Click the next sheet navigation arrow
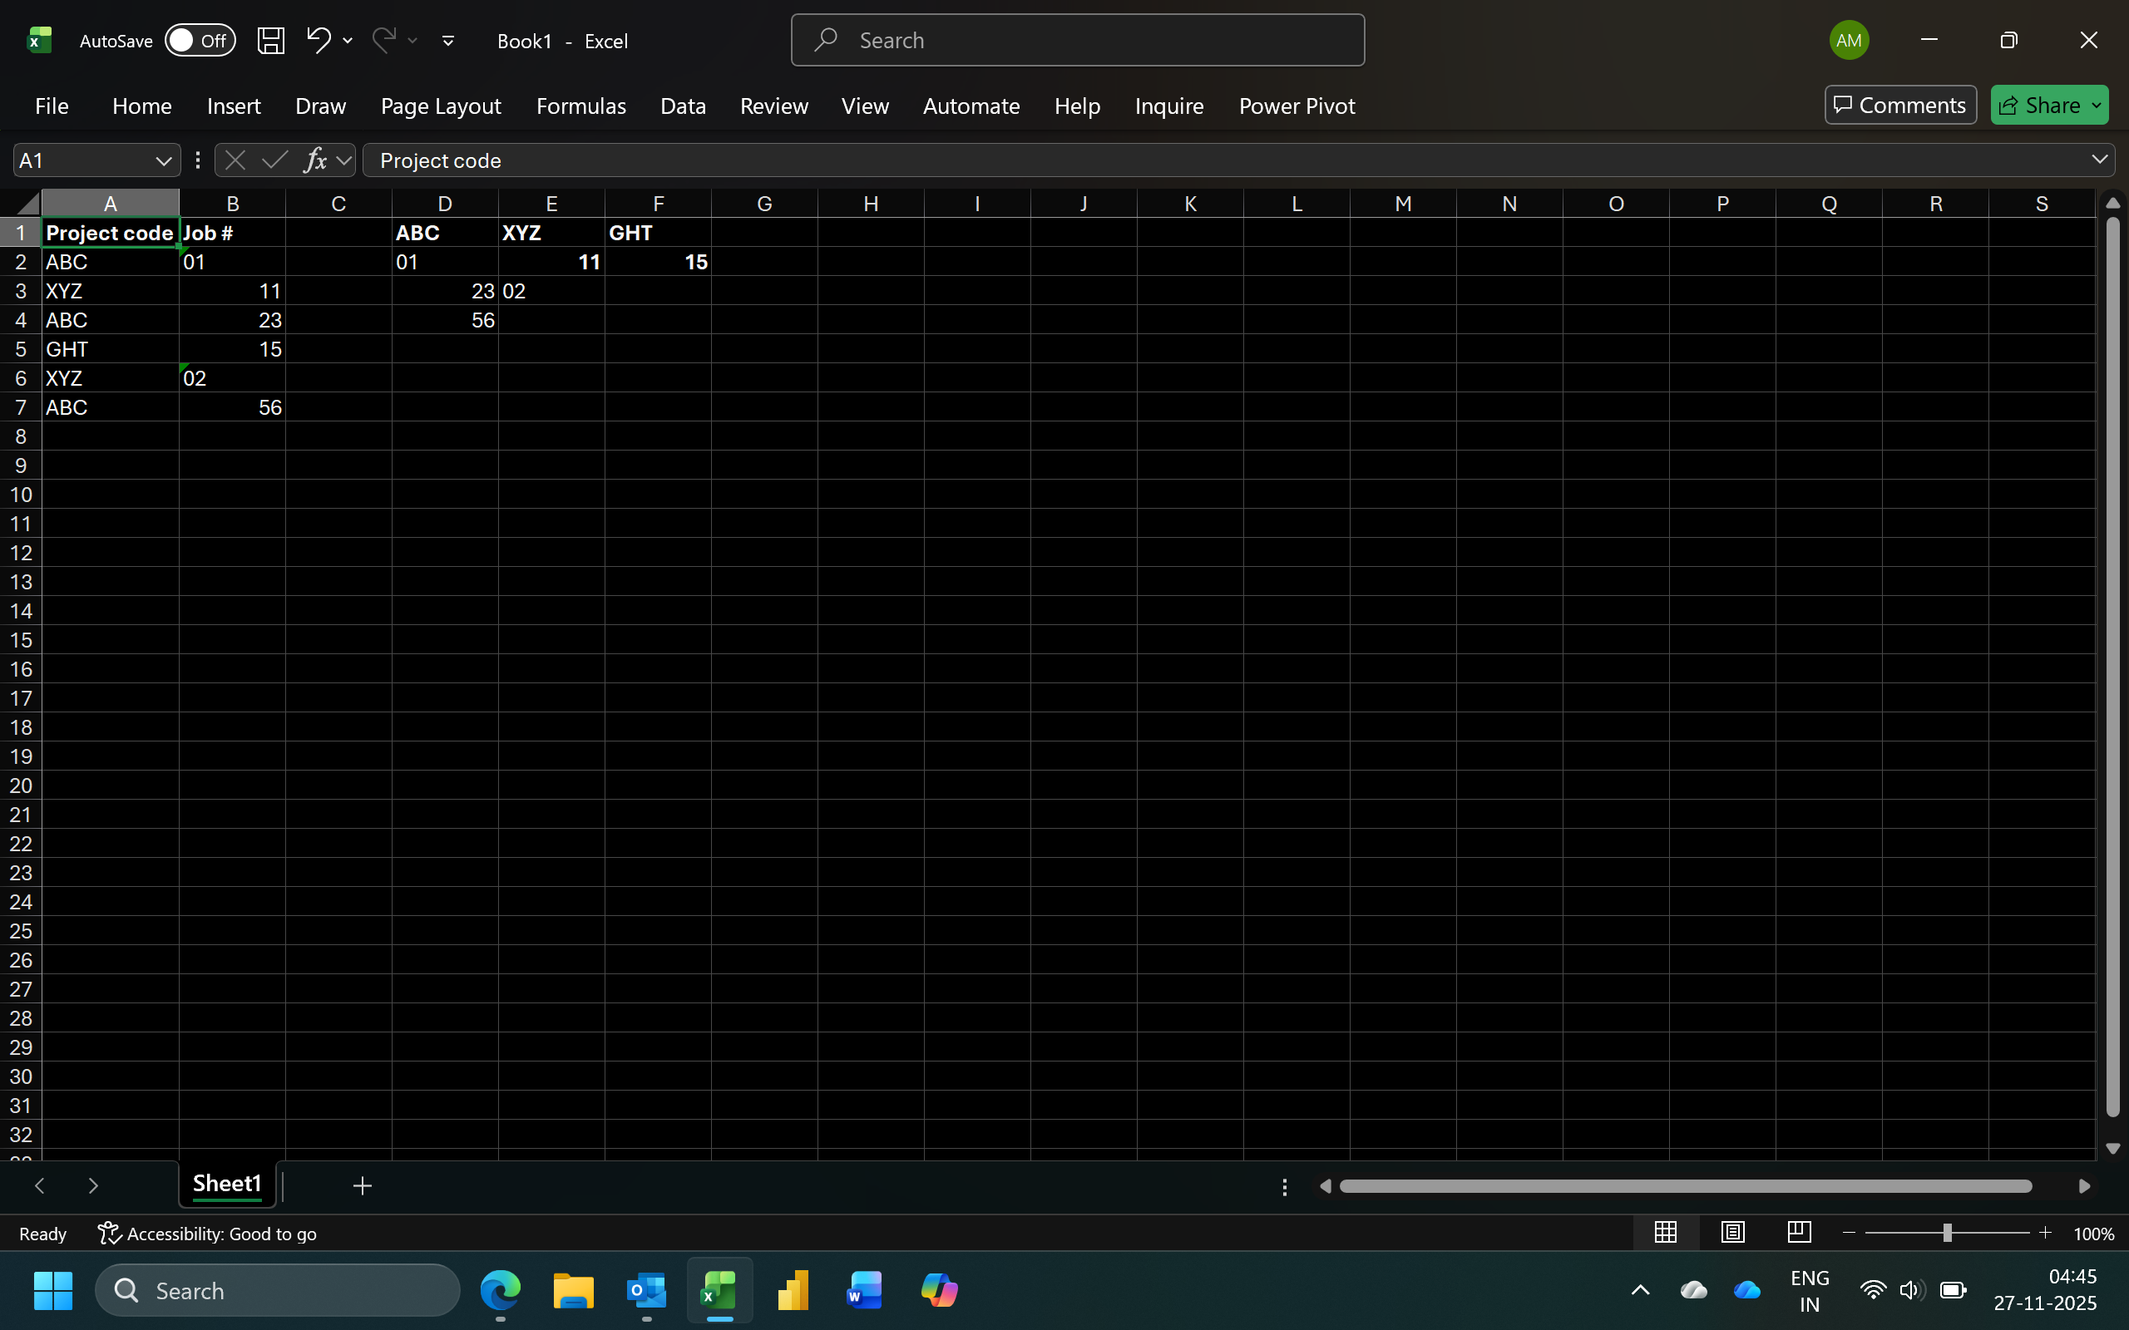2129x1330 pixels. tap(93, 1185)
